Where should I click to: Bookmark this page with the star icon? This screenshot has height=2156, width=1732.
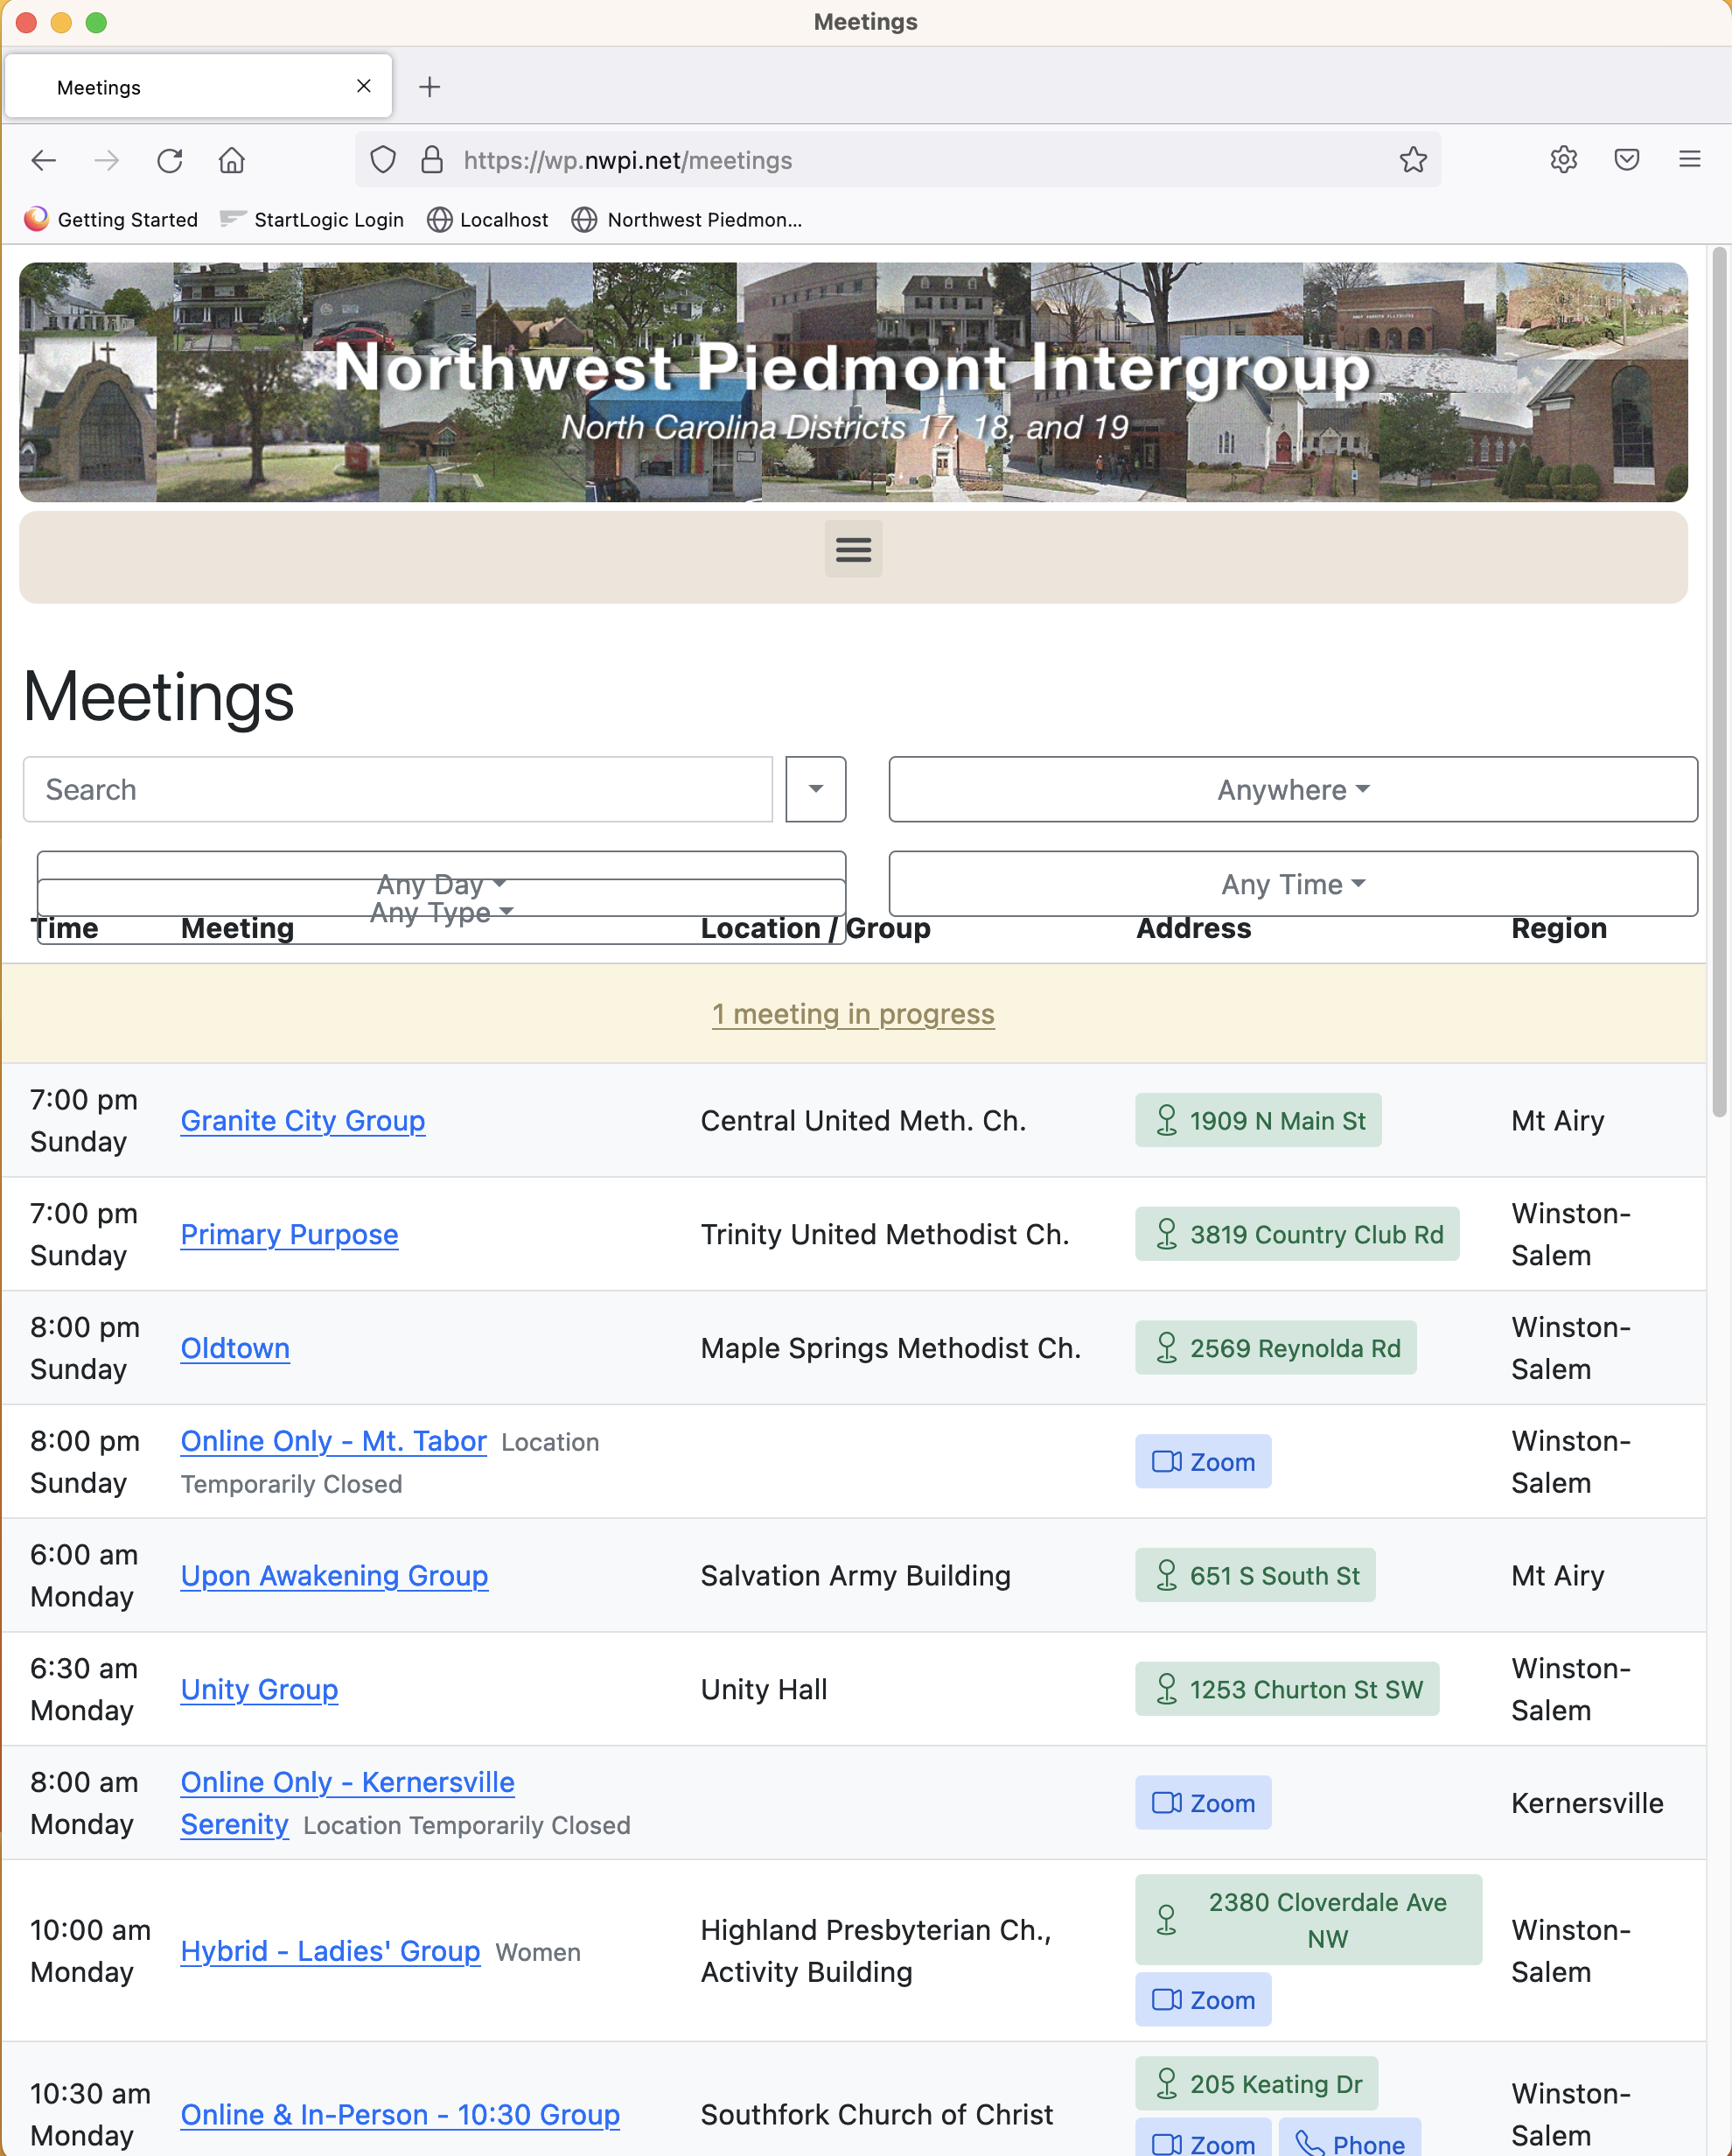click(x=1412, y=160)
